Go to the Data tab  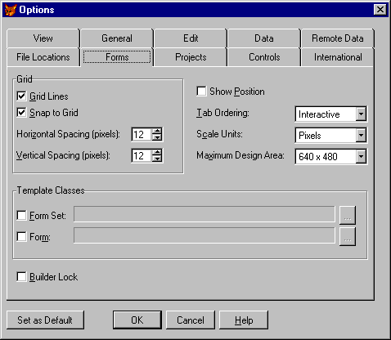click(264, 38)
